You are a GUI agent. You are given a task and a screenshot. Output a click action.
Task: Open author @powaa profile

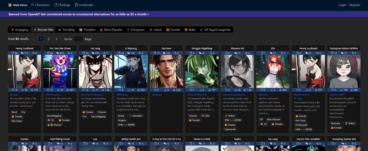pos(157,95)
